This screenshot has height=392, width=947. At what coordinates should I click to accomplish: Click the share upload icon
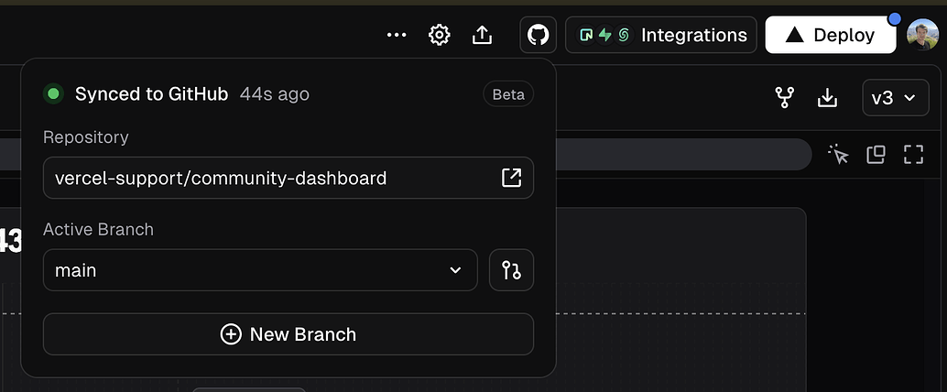click(x=482, y=35)
